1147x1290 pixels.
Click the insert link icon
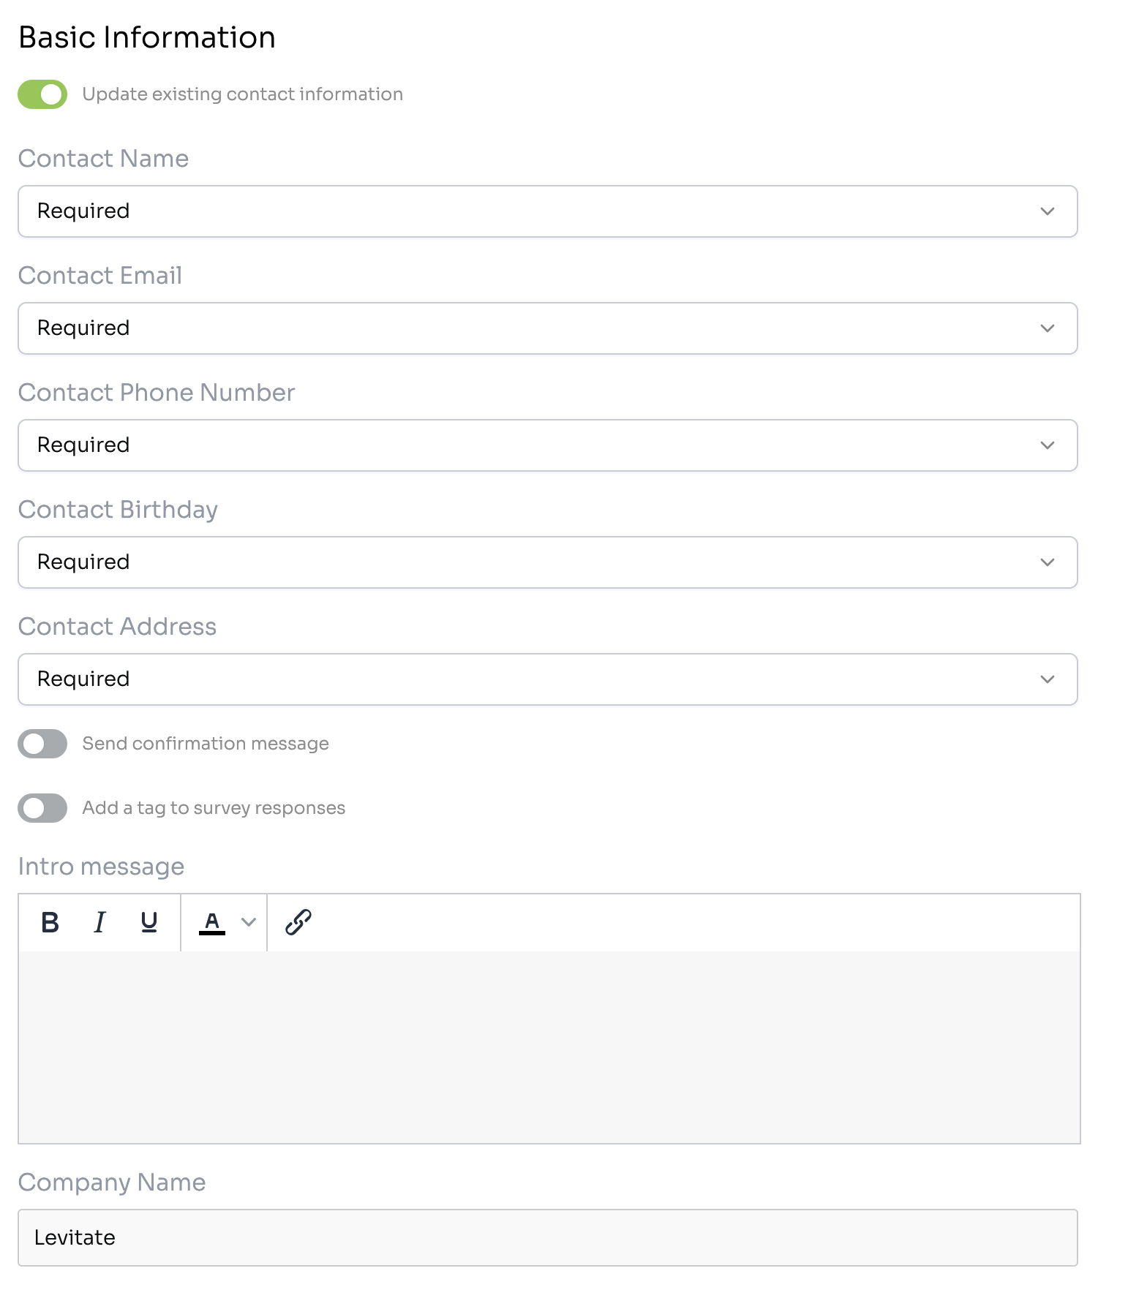click(x=298, y=922)
